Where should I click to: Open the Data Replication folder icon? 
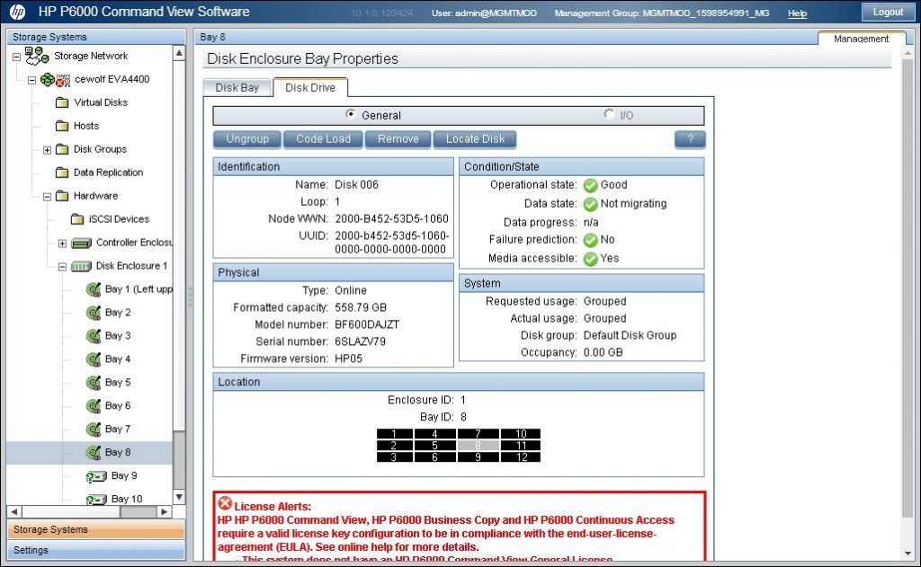pyautogui.click(x=62, y=173)
